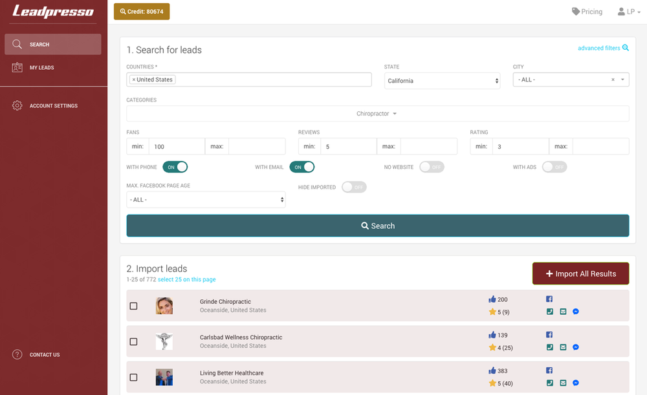The height and width of the screenshot is (395, 647).
Task: Click the Rating max field
Action: pos(601,146)
